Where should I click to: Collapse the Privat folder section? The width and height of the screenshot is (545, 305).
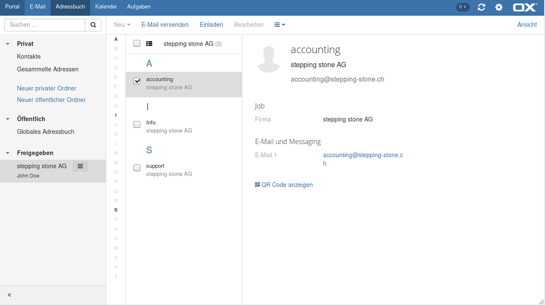[8, 44]
